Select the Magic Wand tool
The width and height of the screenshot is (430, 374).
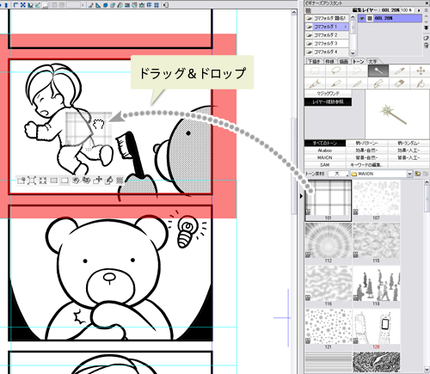click(x=378, y=71)
